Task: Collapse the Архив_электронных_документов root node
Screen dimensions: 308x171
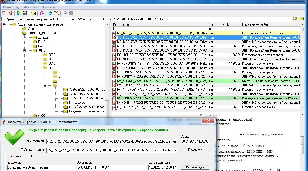Action: tap(4, 25)
